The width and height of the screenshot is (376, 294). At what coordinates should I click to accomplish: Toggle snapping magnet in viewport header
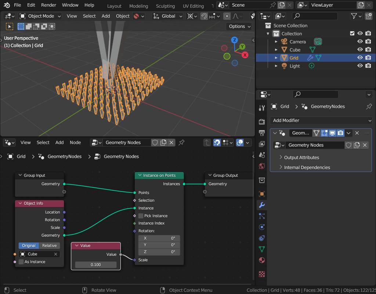click(204, 16)
